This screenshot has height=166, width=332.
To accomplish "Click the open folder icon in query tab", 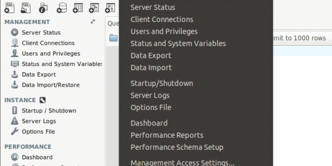I will point(113,38).
